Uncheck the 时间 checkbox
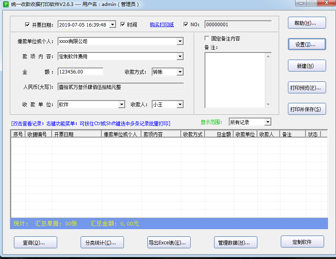This screenshot has height=259, width=336. (x=123, y=25)
